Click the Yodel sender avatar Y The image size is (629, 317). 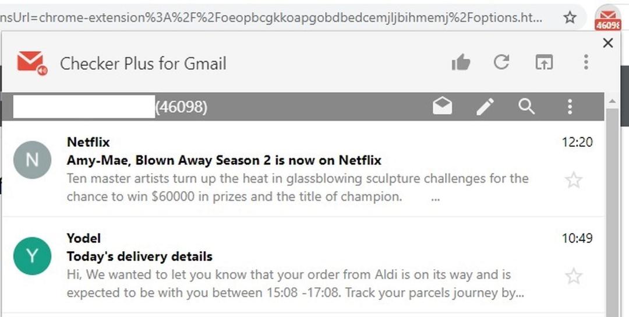point(32,256)
